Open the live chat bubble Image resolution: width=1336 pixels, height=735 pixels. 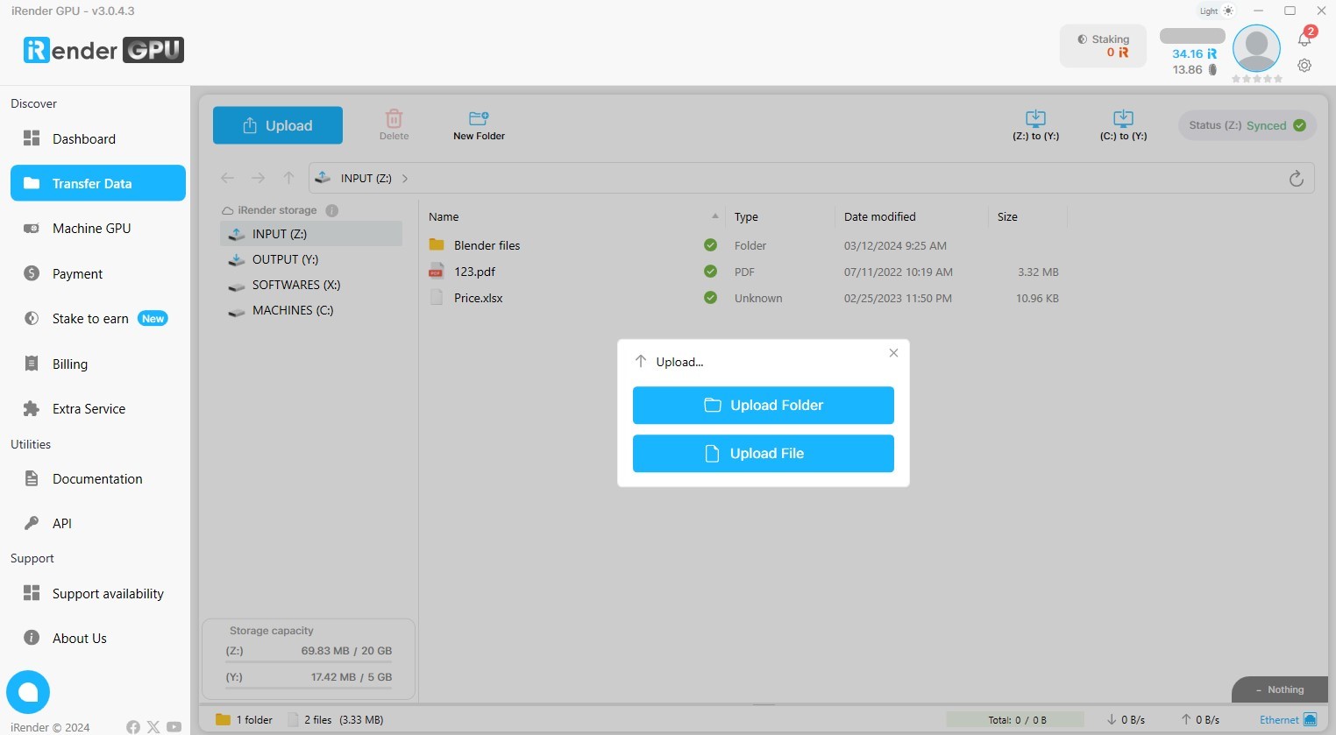click(x=28, y=692)
